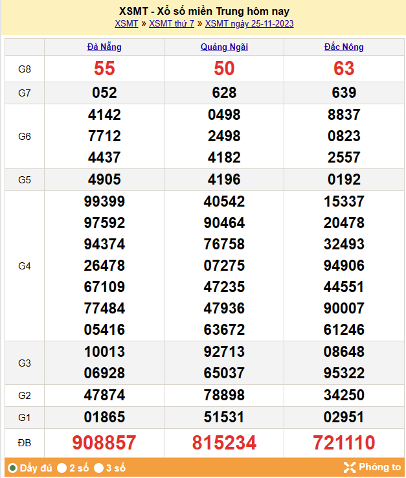The image size is (406, 478).
Task: Click the heading Xổ số miền Trung hôm nay
Action: click(x=205, y=11)
